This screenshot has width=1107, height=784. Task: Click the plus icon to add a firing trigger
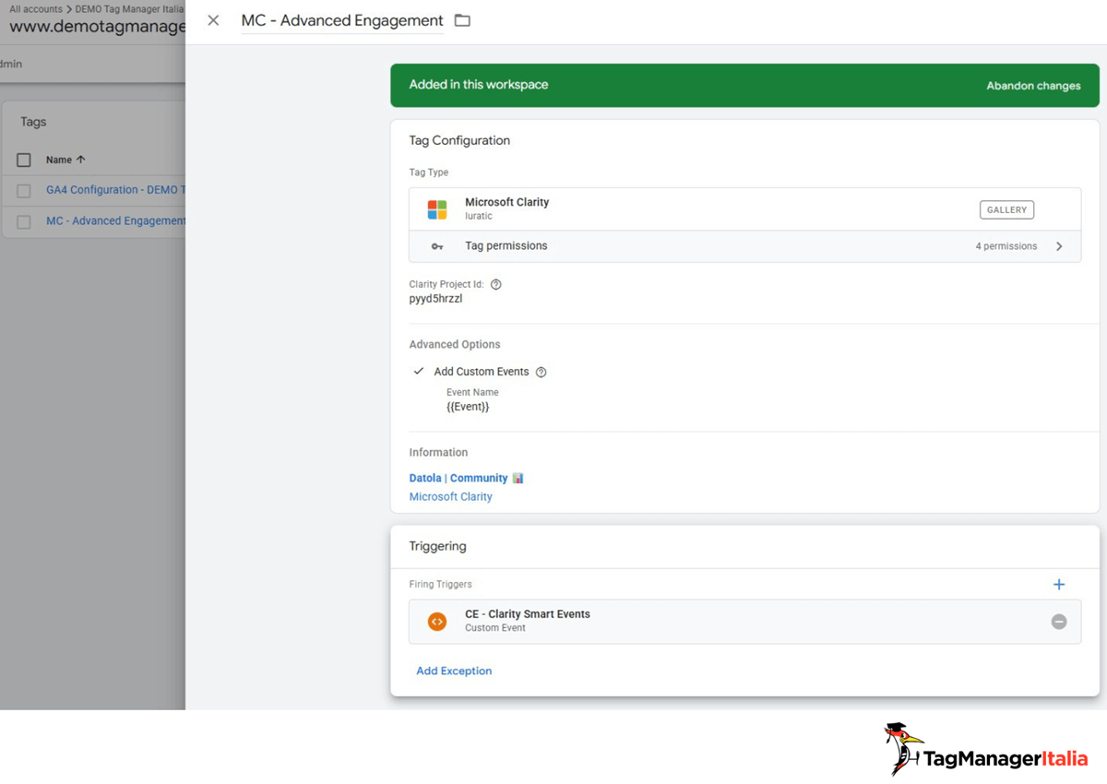click(x=1059, y=584)
